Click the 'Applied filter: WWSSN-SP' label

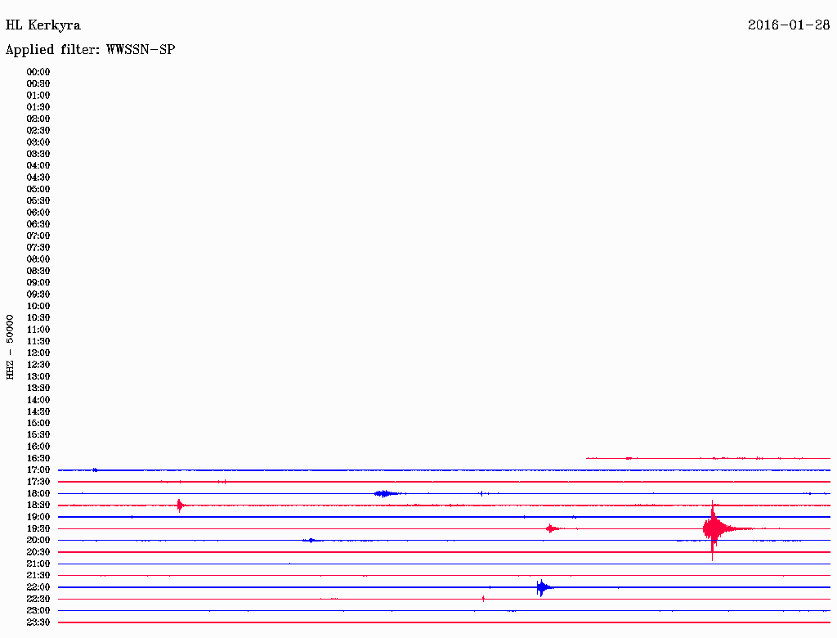(90, 50)
